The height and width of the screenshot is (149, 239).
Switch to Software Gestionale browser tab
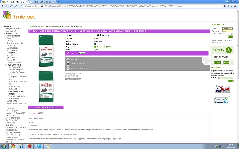coord(43,2)
